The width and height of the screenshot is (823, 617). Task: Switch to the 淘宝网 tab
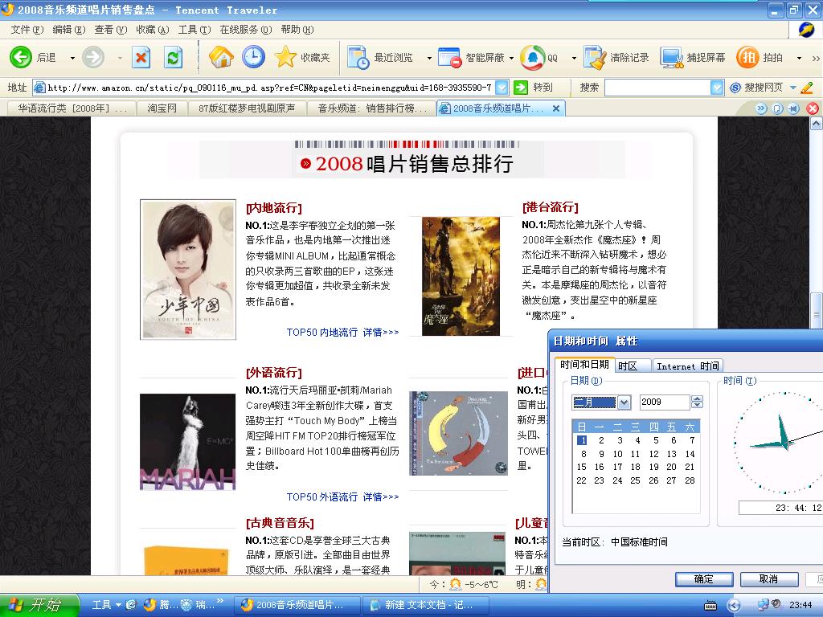click(x=162, y=108)
